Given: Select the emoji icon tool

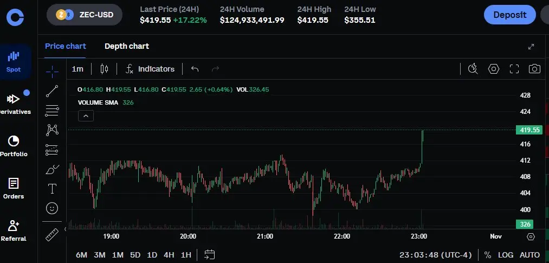Looking at the screenshot, I should (x=52, y=208).
